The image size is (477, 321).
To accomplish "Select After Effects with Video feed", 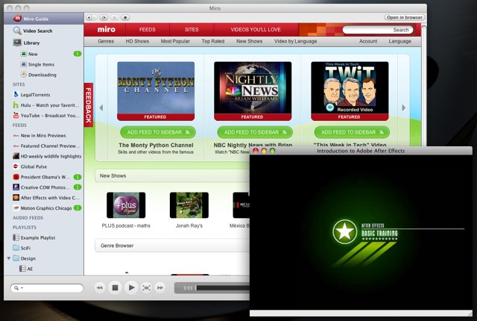I will pyautogui.click(x=43, y=198).
